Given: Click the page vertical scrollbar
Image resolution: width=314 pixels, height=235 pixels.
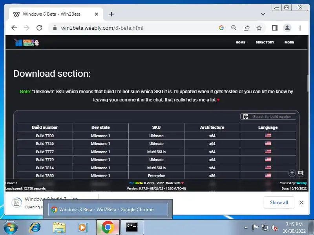Looking at the screenshot, I should pyautogui.click(x=308, y=83).
